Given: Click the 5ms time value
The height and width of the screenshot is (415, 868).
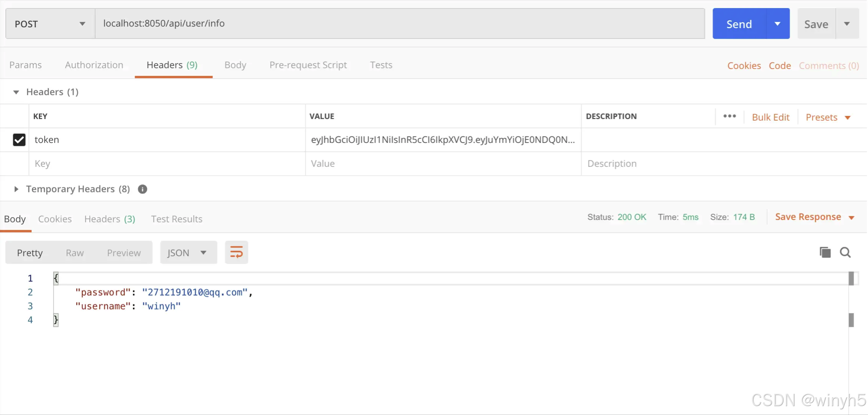Looking at the screenshot, I should (x=690, y=217).
